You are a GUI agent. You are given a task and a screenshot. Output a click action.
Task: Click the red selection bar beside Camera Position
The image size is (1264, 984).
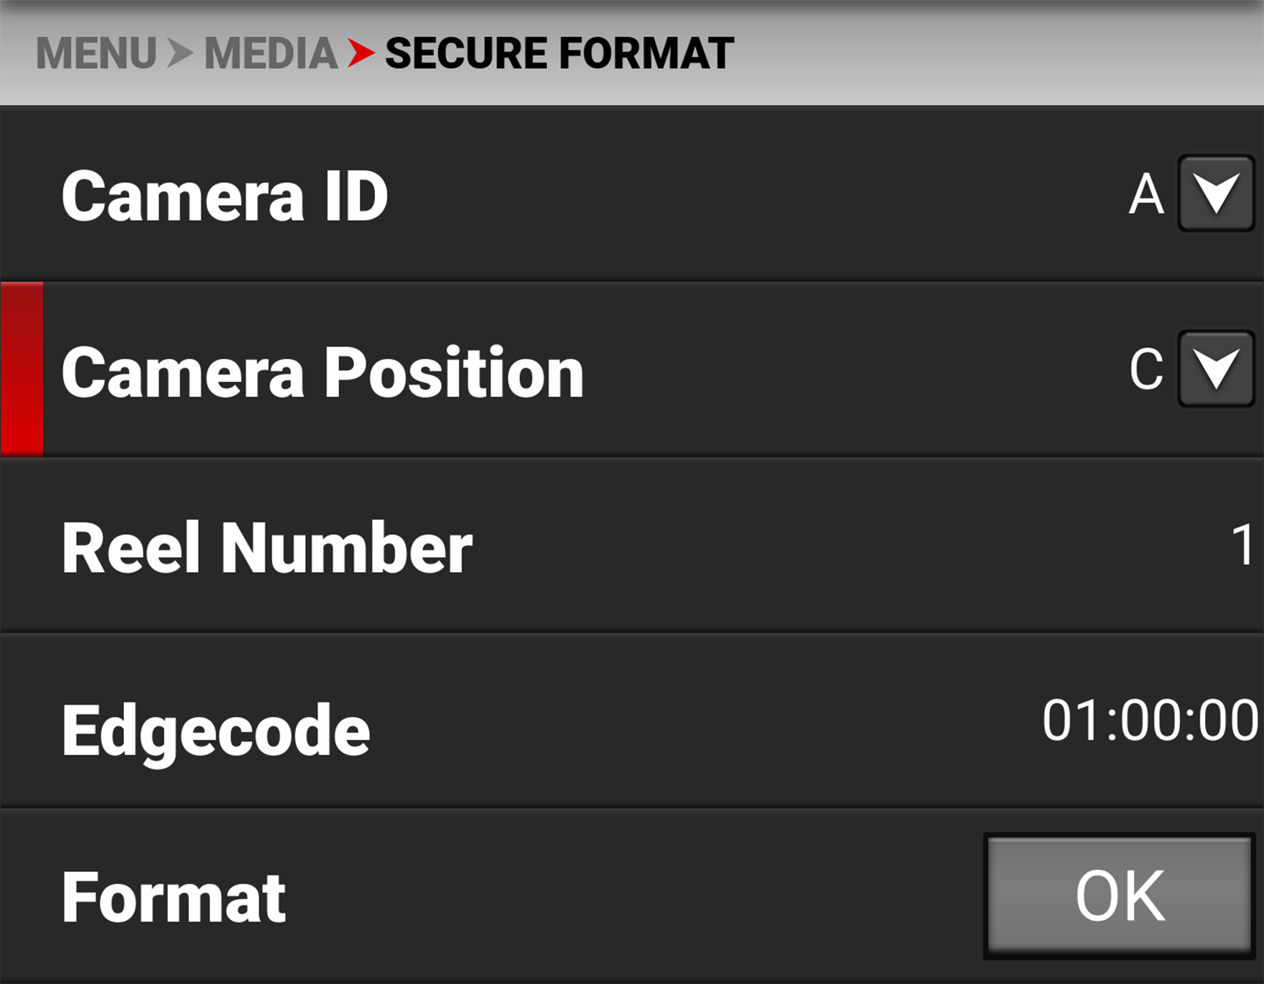[x=22, y=369]
